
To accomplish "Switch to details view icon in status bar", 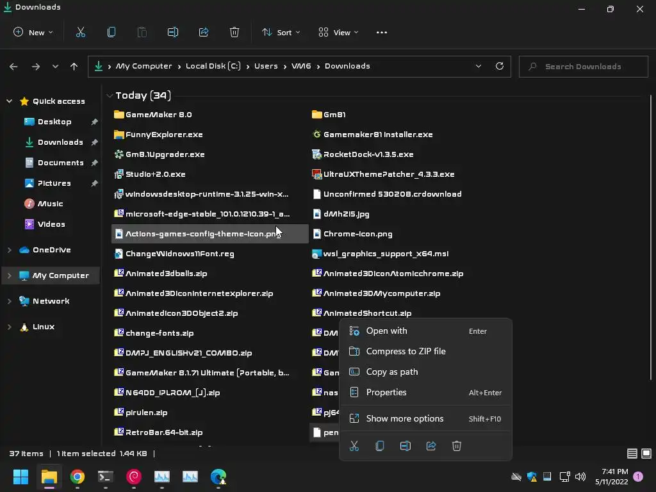I will pyautogui.click(x=632, y=454).
